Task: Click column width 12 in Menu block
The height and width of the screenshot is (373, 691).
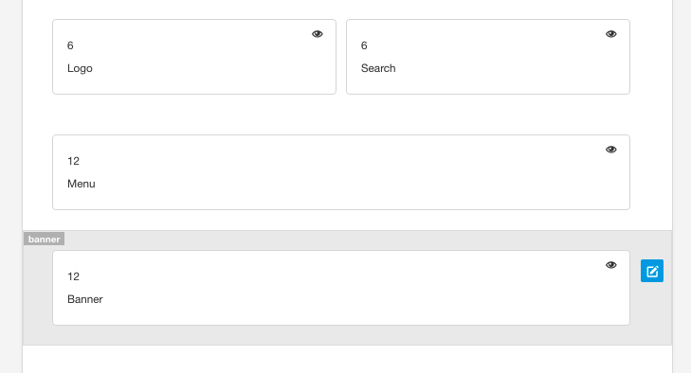Action: 73,161
